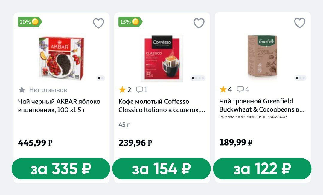Click the 20% bonus badge on AKBAR tea
The height and width of the screenshot is (195, 323).
coord(29,22)
